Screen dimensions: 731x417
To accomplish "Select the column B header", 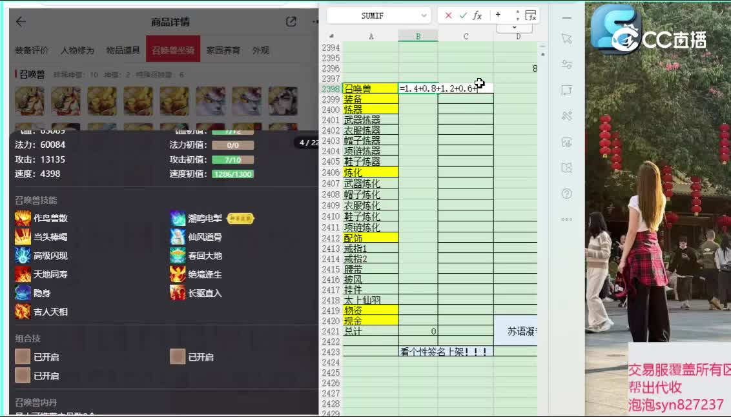I will point(418,36).
